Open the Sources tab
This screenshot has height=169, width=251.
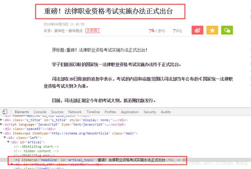point(57,112)
